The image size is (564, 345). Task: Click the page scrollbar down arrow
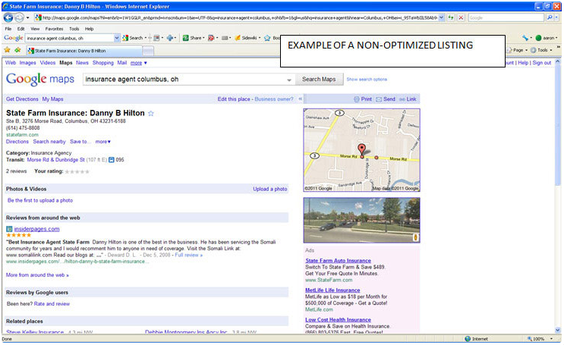point(557,330)
